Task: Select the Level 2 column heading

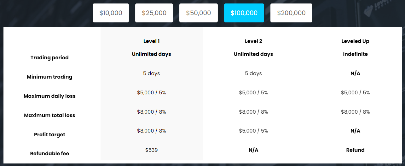Action: 253,41
